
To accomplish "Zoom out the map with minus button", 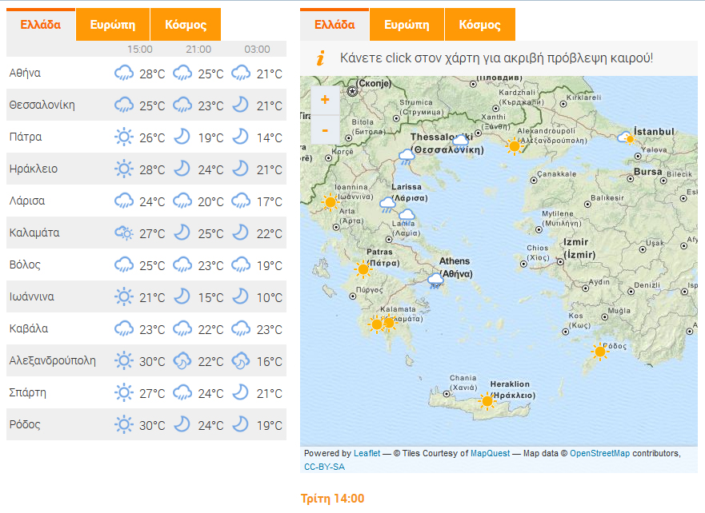I will point(325,129).
